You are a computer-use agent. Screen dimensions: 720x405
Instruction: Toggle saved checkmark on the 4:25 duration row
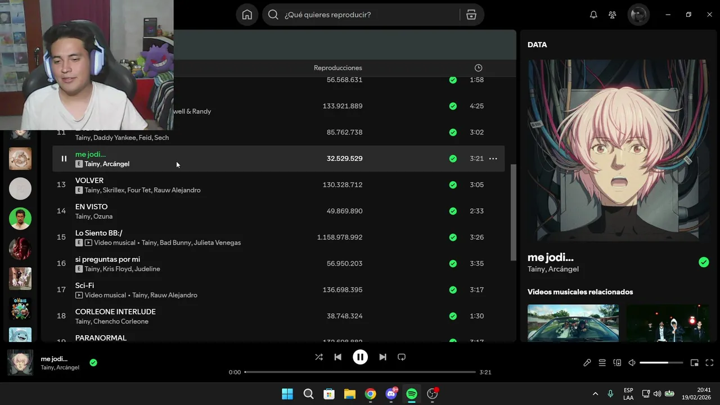(453, 106)
